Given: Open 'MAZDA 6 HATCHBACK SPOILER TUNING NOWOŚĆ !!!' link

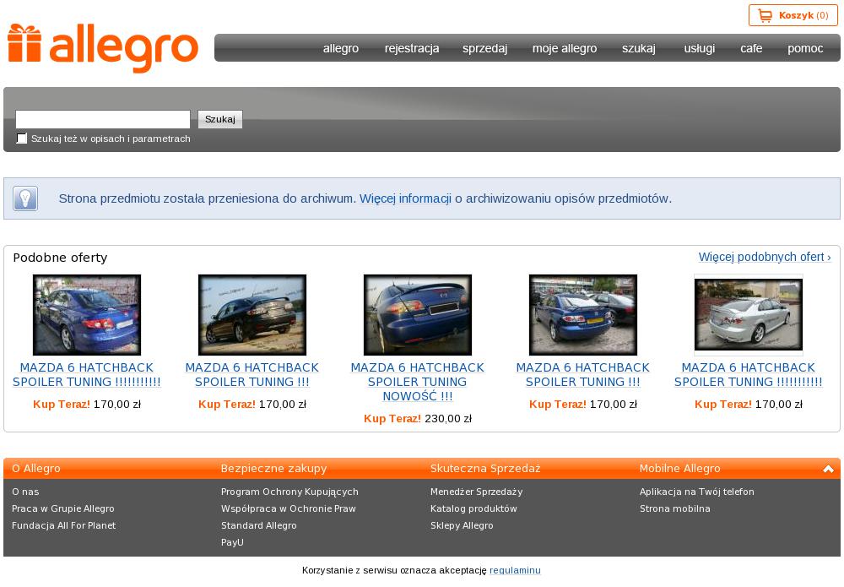Looking at the screenshot, I should [418, 382].
